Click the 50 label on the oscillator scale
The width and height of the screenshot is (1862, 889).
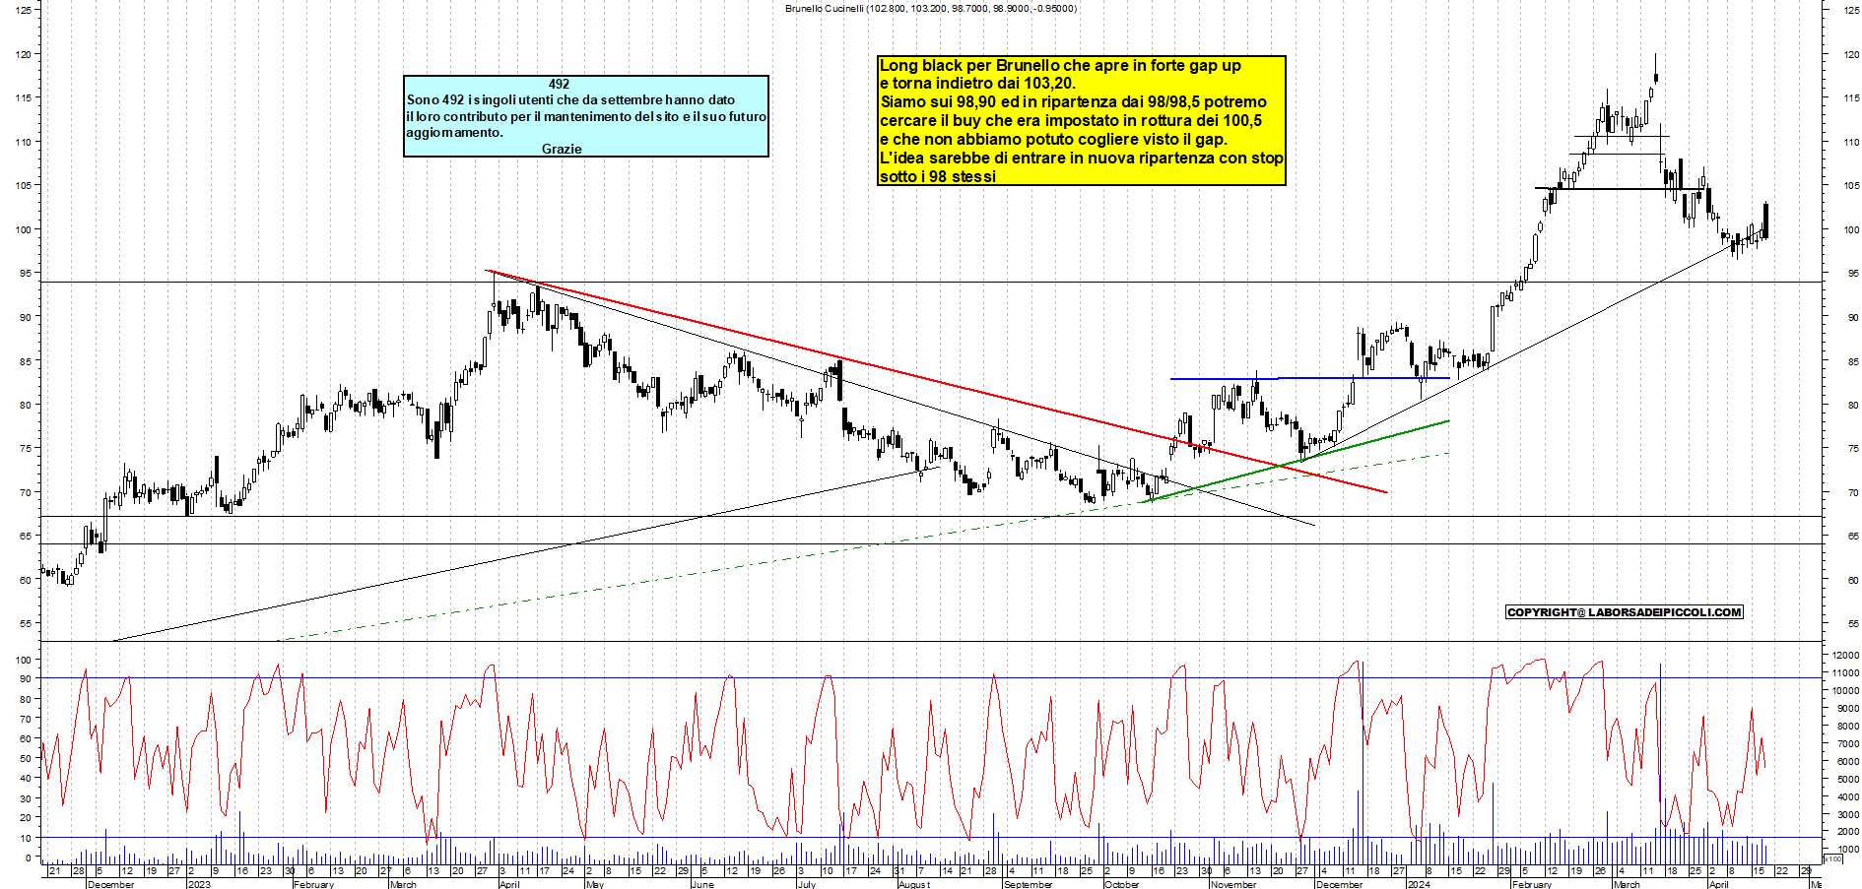point(25,759)
